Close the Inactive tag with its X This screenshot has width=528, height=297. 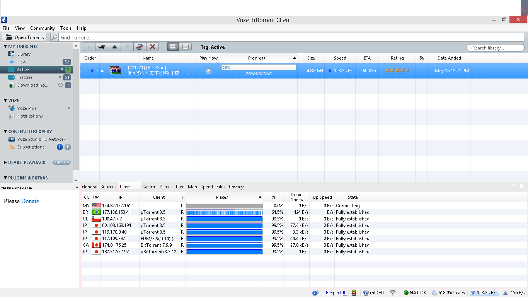pyautogui.click(x=60, y=77)
